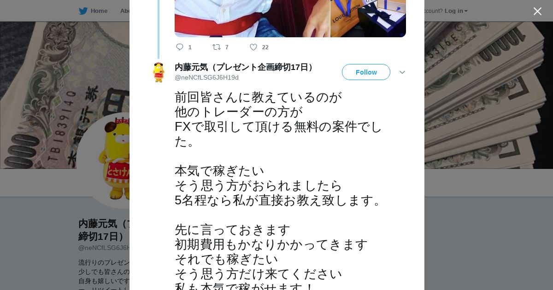Like the tweet with the heart icon
553x290 pixels.
pos(253,47)
